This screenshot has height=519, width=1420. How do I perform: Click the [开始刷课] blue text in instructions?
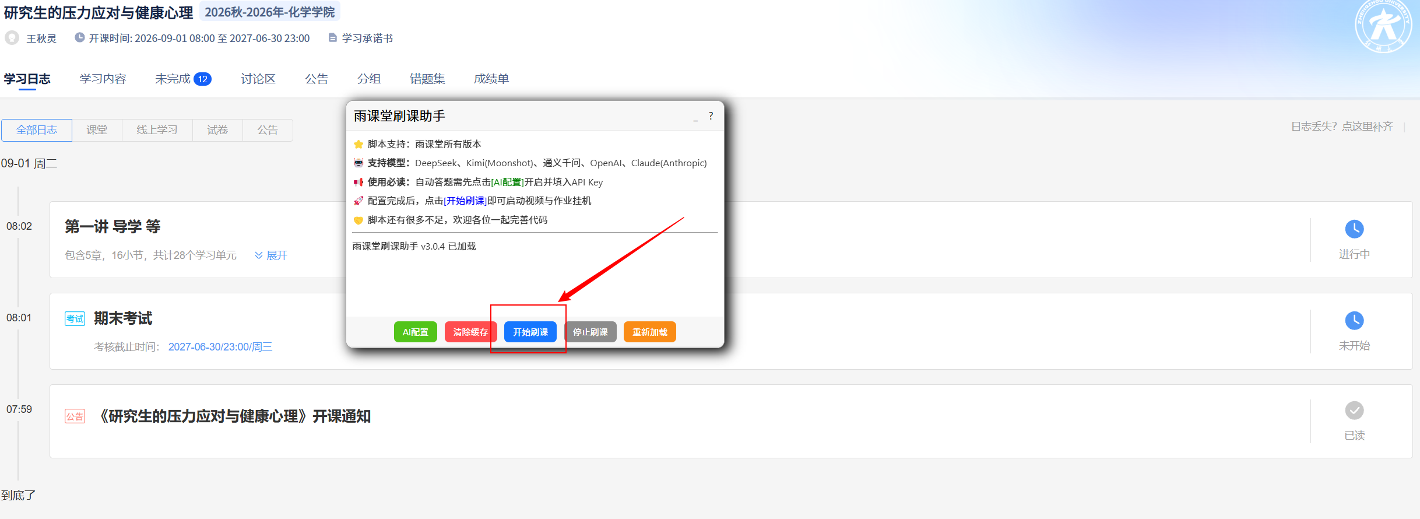tap(465, 201)
